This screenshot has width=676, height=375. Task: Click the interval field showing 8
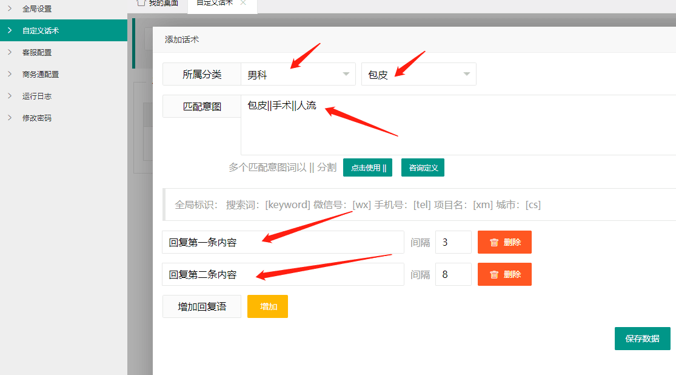pos(453,274)
